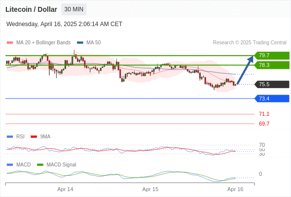291x197 pixels.
Task: Click the Apr 16 date axis label
Action: [x=235, y=189]
